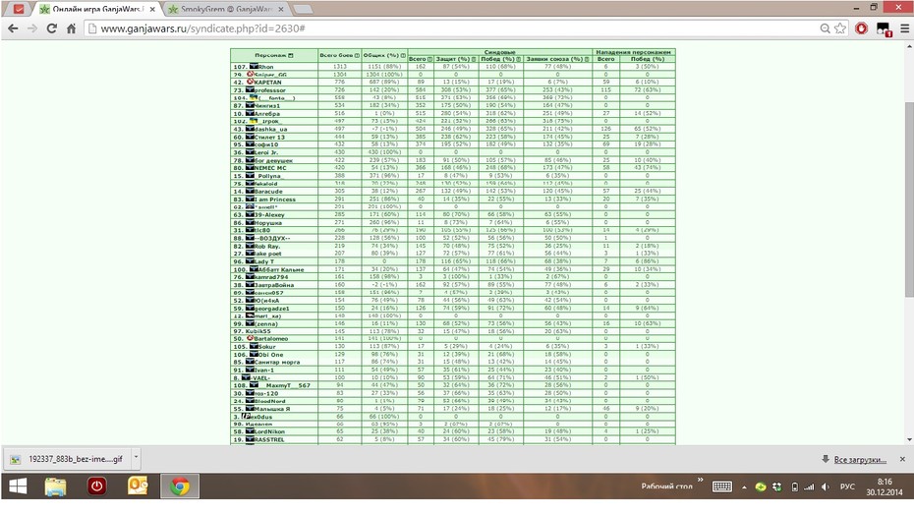
Task: Sort by Синдовые Всего column icon
Action: (x=430, y=59)
